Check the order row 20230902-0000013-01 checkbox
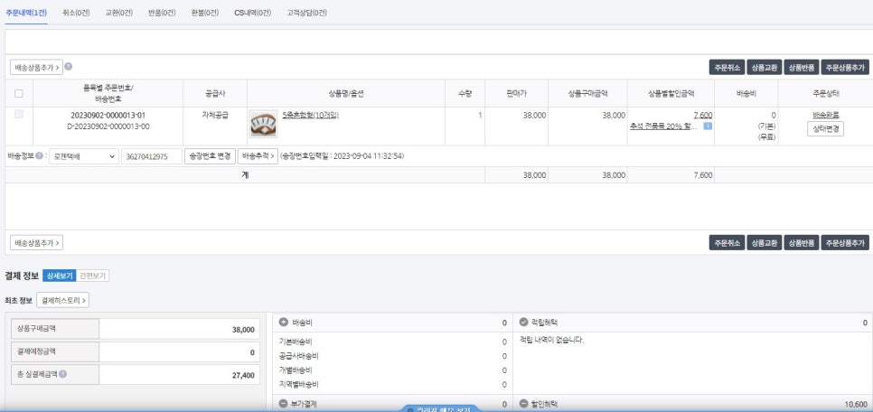873x412 pixels. 18,115
